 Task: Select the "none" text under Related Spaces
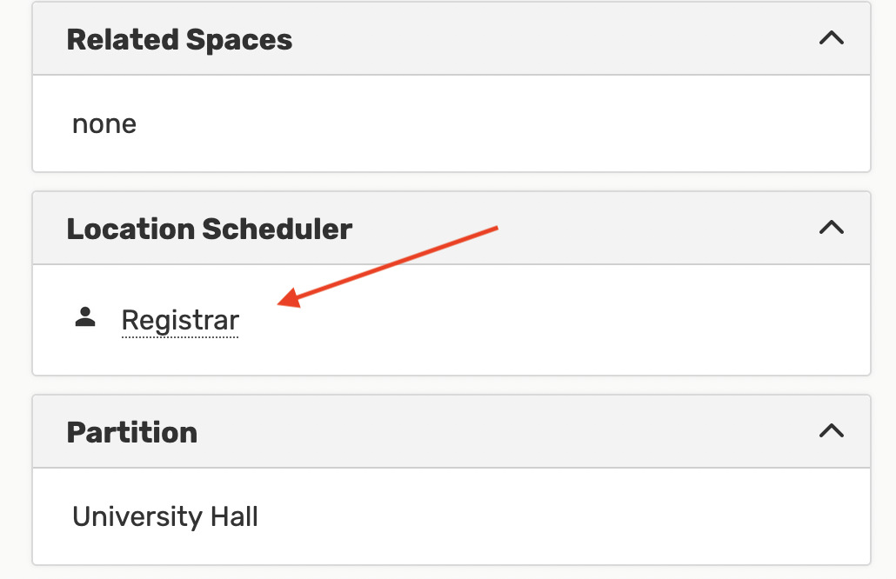click(x=104, y=124)
